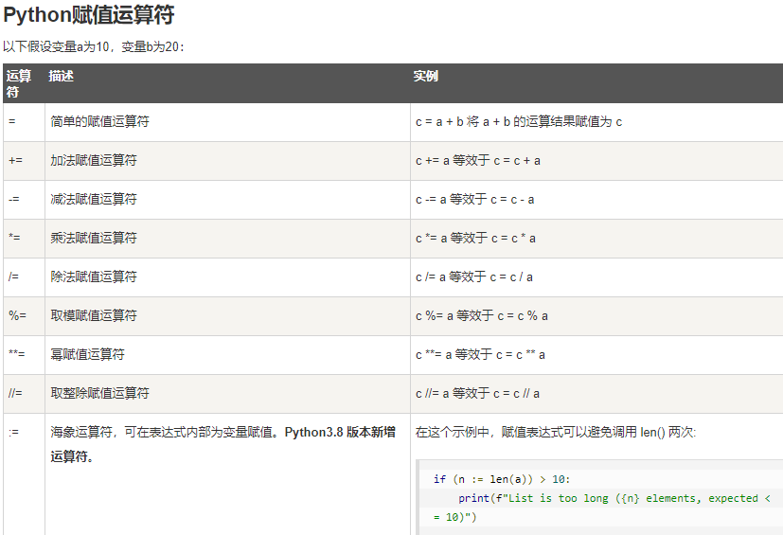Click the print(f"List is too long code line
Screen dimensions: 783x535
[x=614, y=498]
